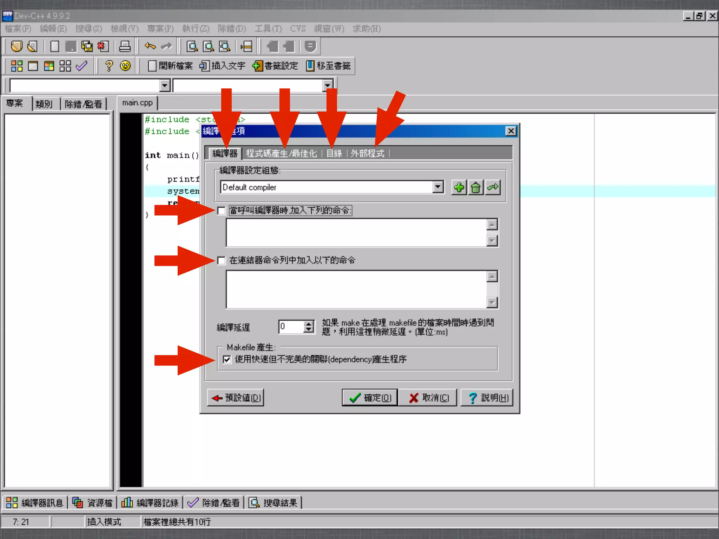Enable 當呼叫編譯器時加入下列的命令 checkbox
Viewport: 719px width, 539px height.
point(221,211)
